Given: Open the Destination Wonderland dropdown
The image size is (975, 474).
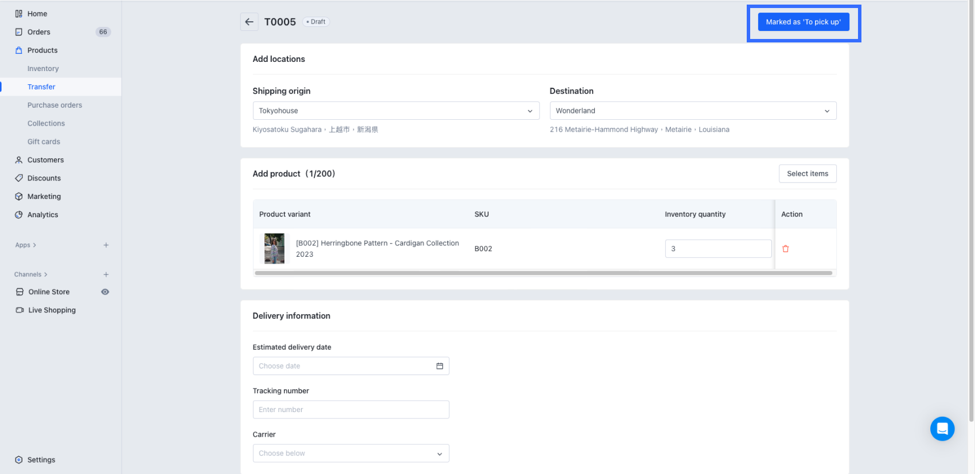Looking at the screenshot, I should (692, 111).
